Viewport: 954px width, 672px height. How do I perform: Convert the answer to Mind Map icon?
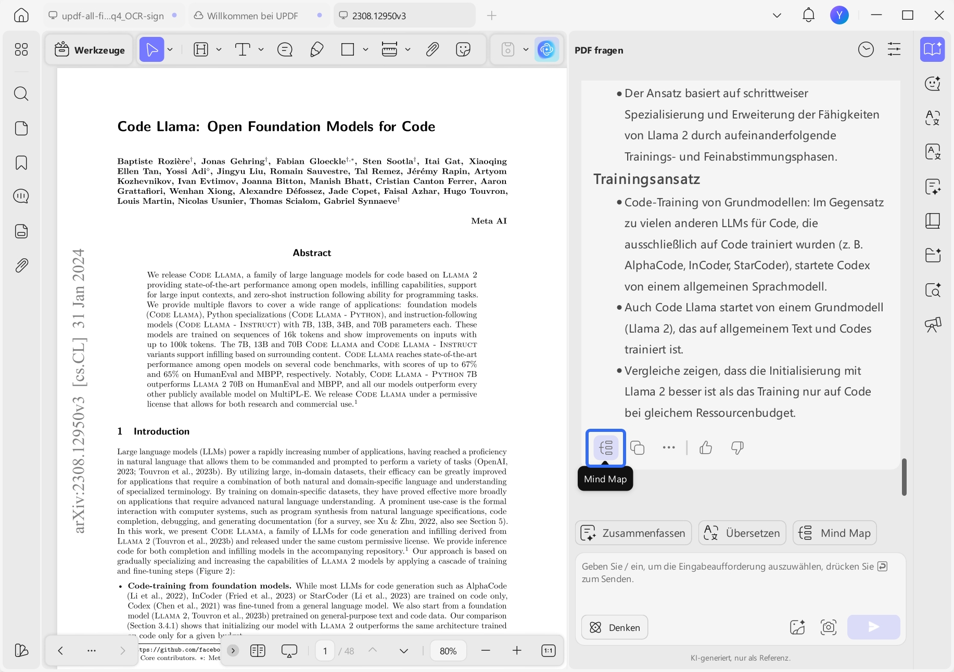tap(606, 447)
